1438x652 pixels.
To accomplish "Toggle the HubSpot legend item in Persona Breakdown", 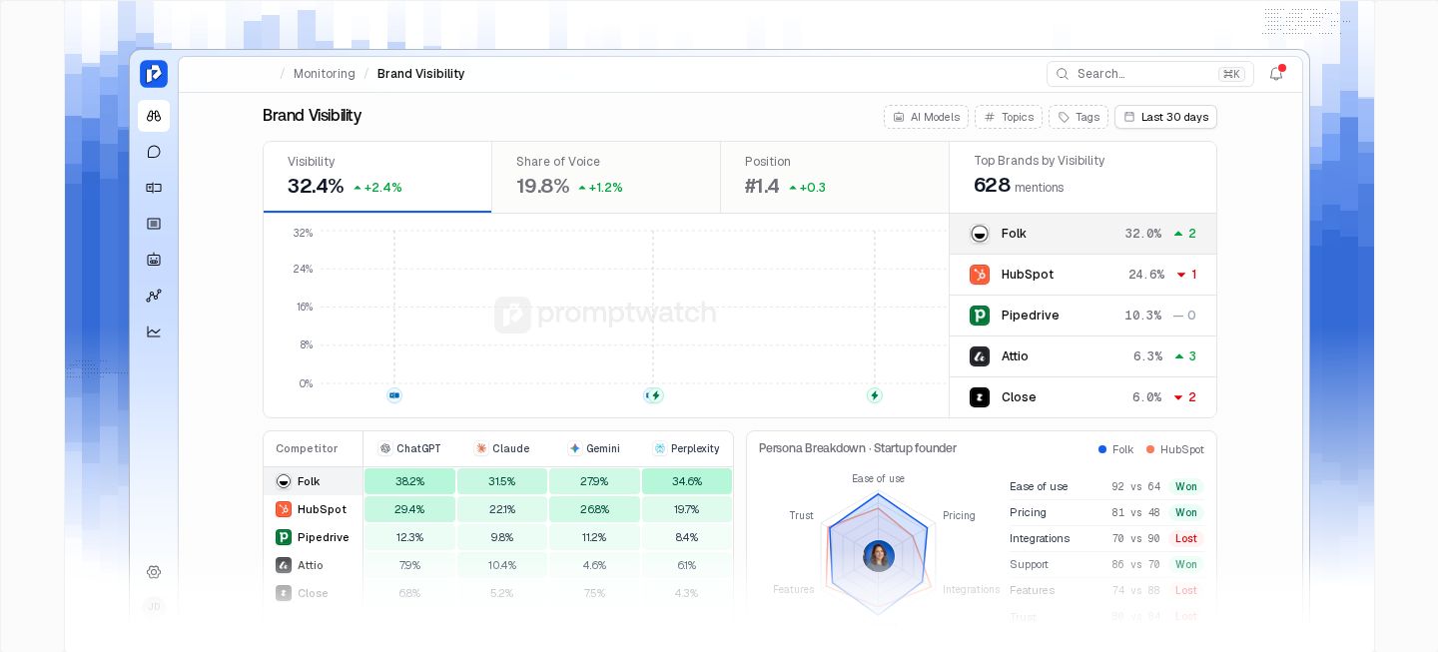I will [x=1175, y=449].
